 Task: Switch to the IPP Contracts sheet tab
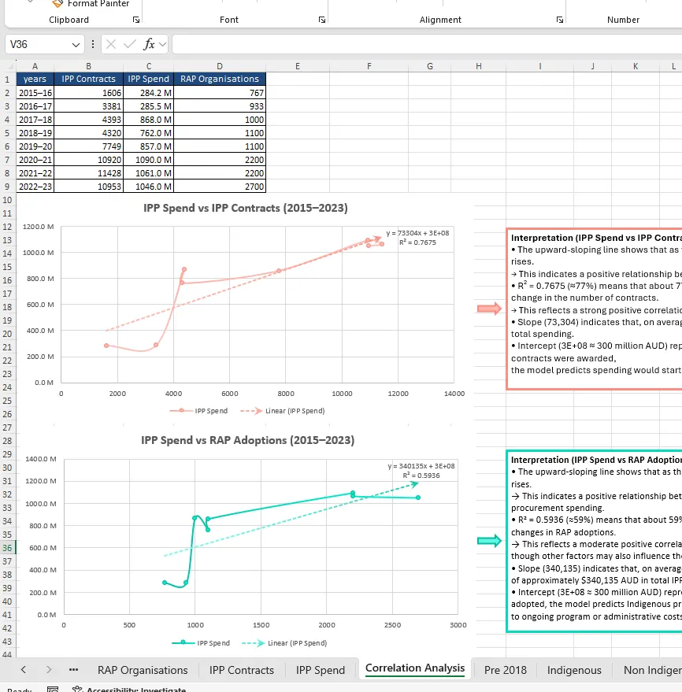point(242,670)
